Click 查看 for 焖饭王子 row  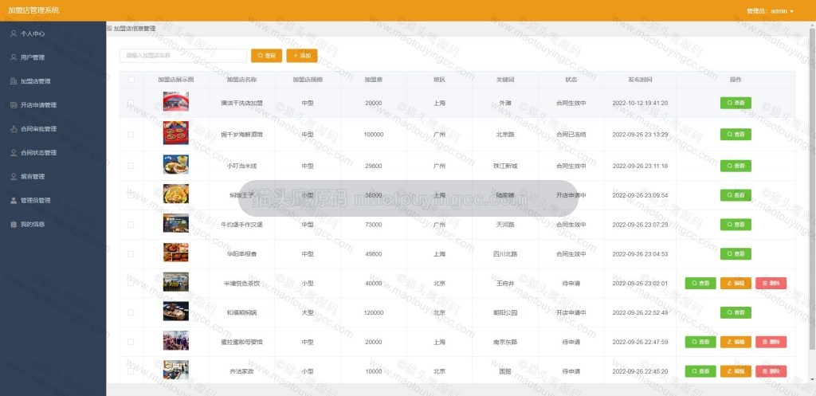click(736, 195)
